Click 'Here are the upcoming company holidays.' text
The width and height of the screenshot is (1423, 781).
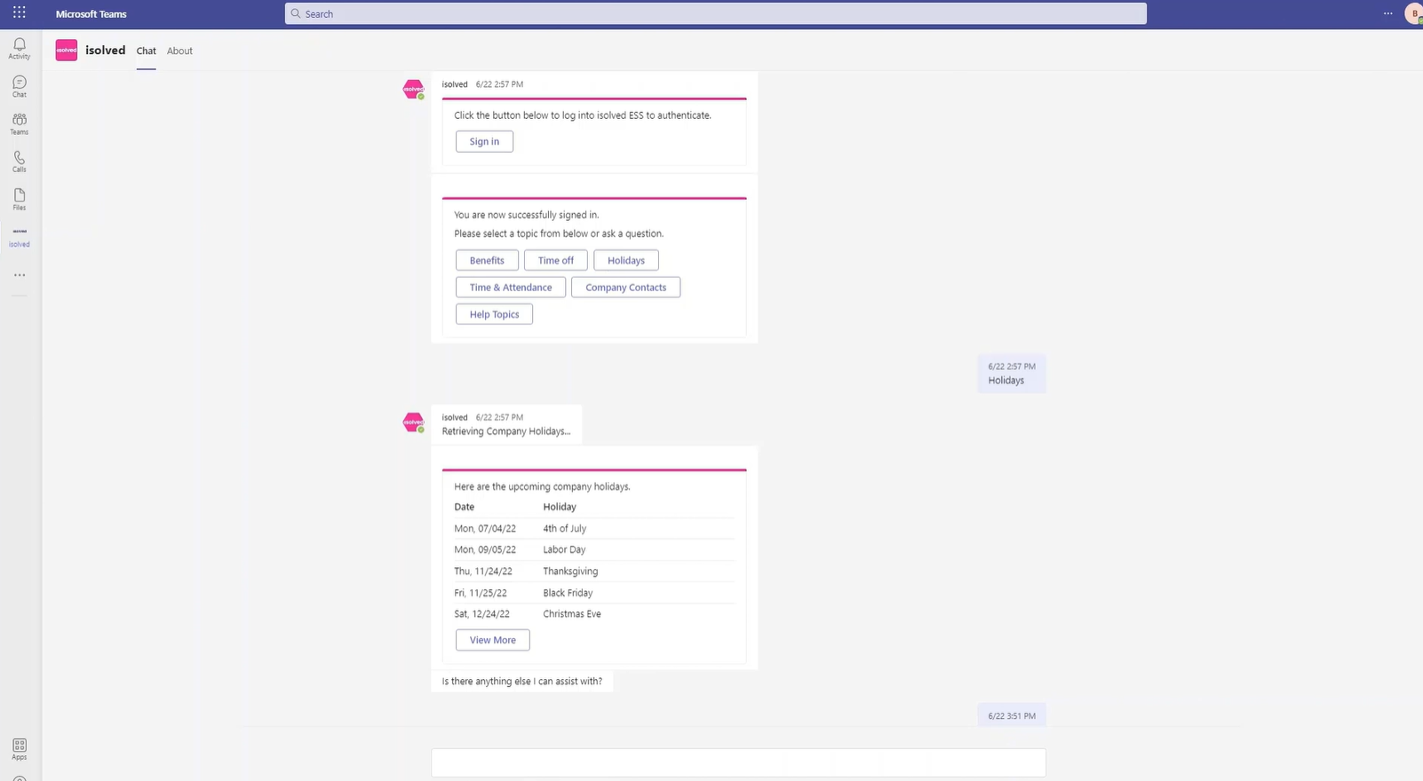point(542,486)
